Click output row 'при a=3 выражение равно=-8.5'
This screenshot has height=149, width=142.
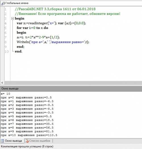tap(27, 109)
